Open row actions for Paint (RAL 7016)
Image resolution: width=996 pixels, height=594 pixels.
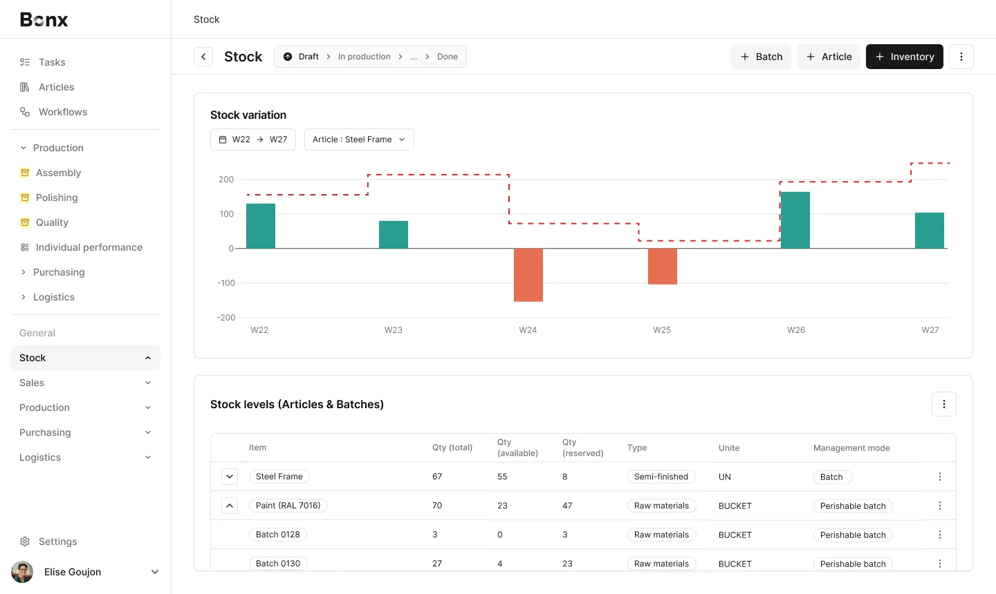[940, 506]
